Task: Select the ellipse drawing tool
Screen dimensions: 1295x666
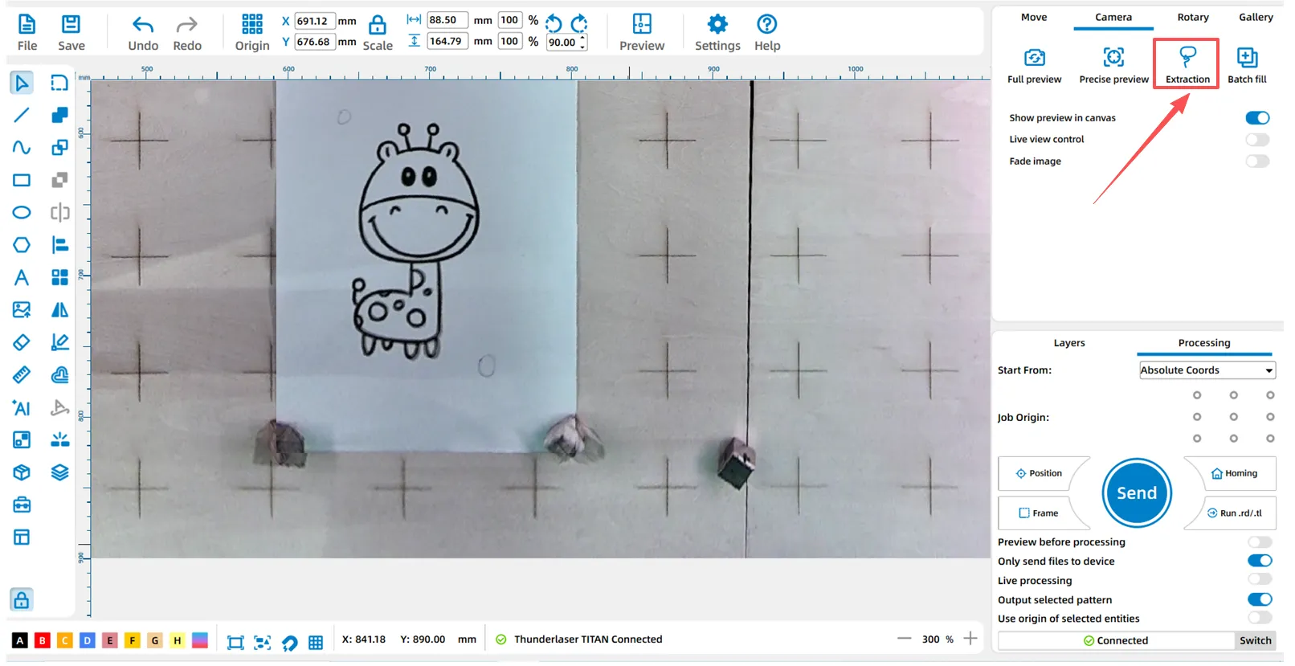Action: point(22,213)
